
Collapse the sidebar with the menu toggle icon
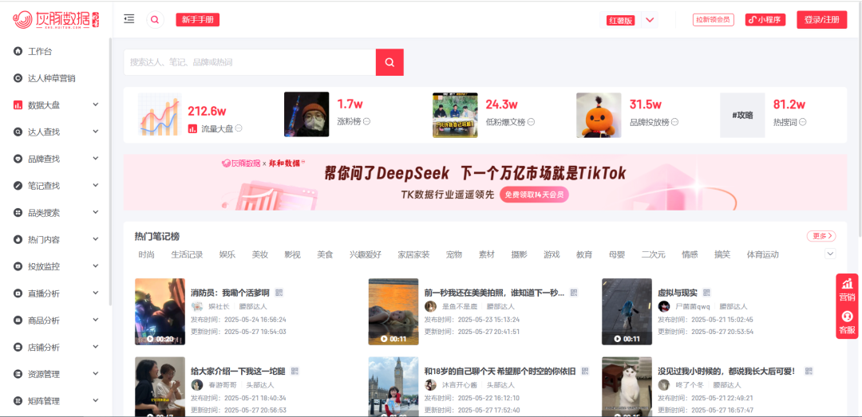pyautogui.click(x=129, y=19)
